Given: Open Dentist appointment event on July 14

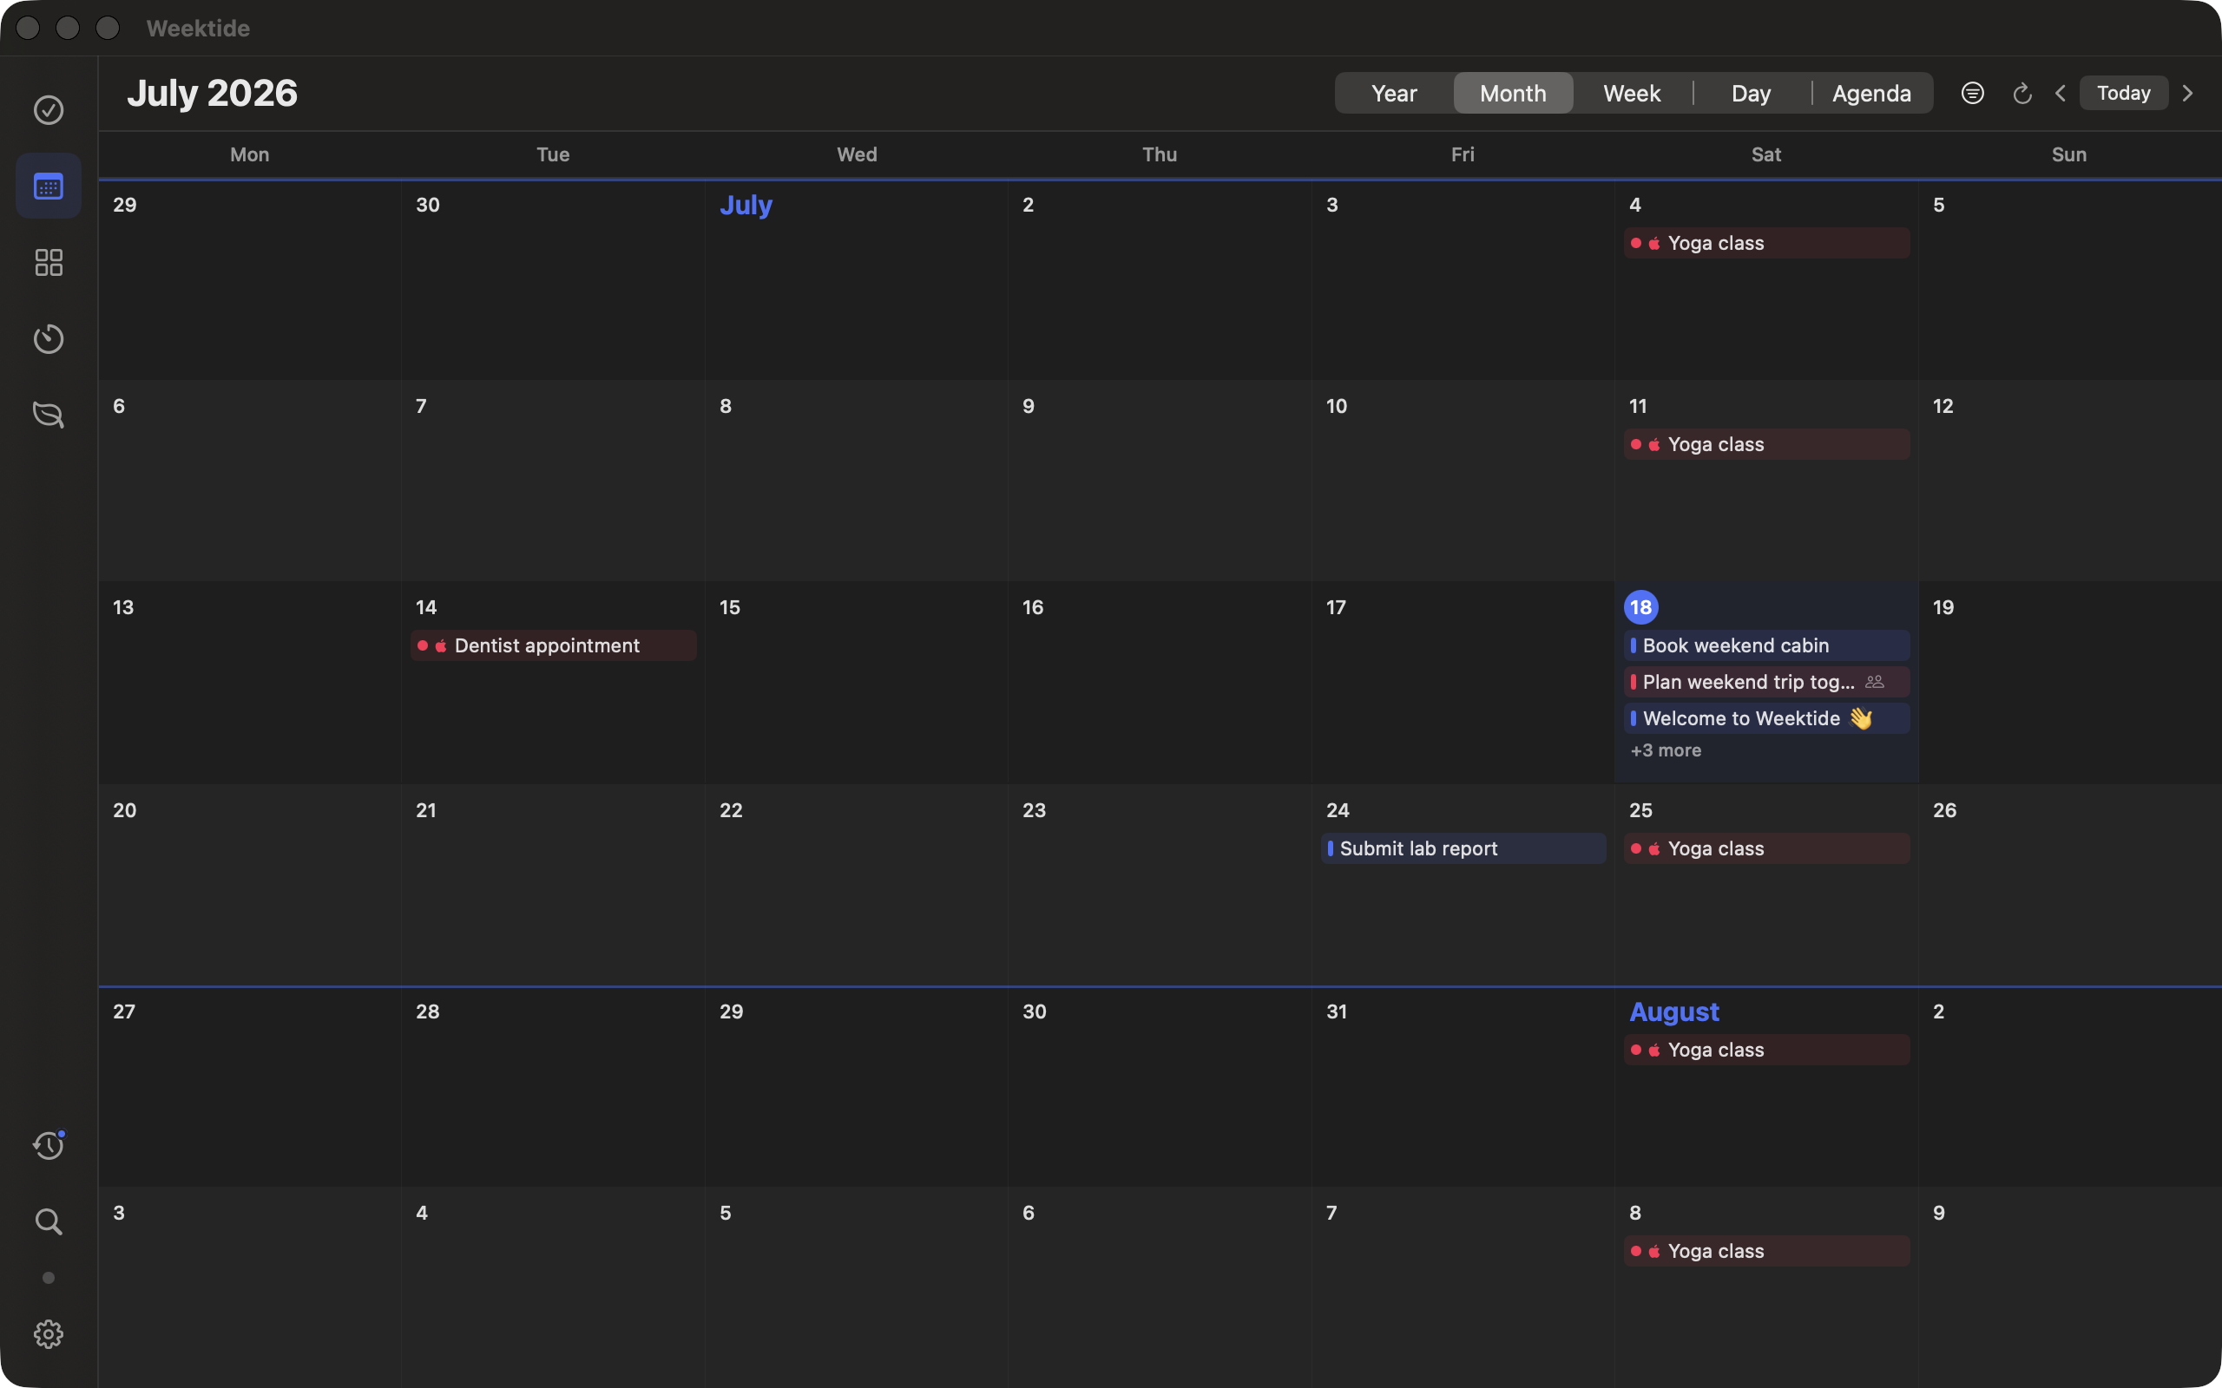Looking at the screenshot, I should pos(553,645).
